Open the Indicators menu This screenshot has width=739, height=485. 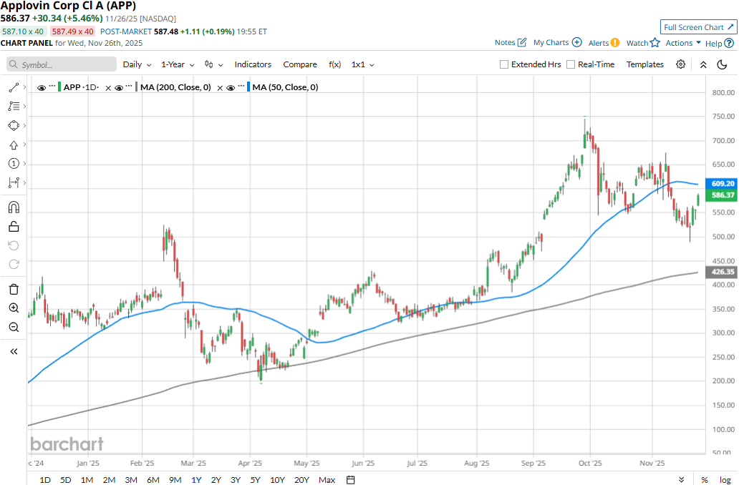[x=253, y=64]
